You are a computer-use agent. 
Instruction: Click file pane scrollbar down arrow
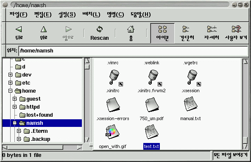click(245, 146)
